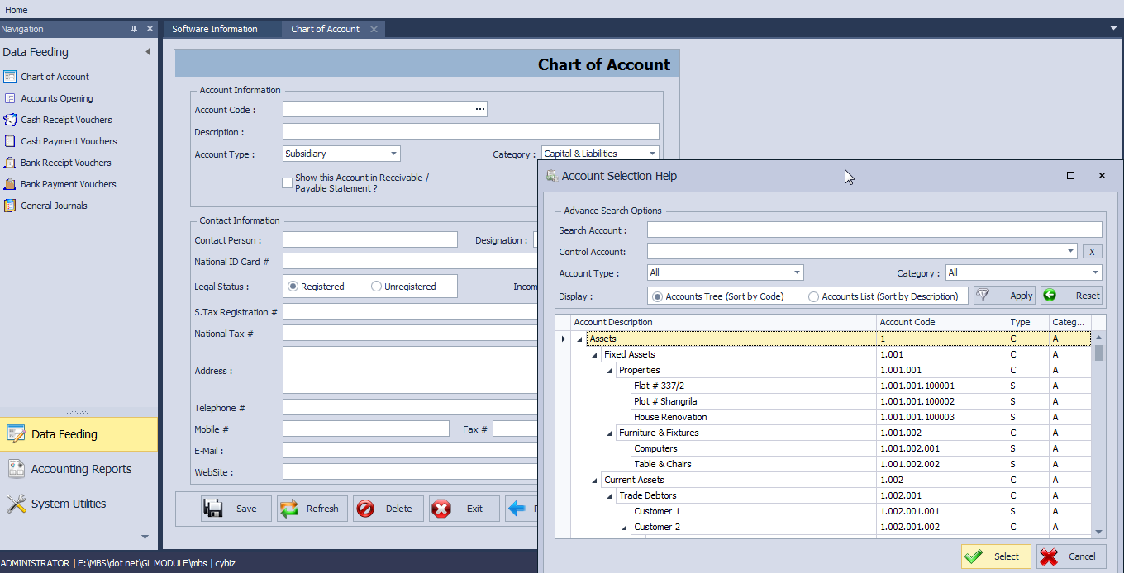
Task: Open Chart of Account in navigation list
Action: pos(55,77)
